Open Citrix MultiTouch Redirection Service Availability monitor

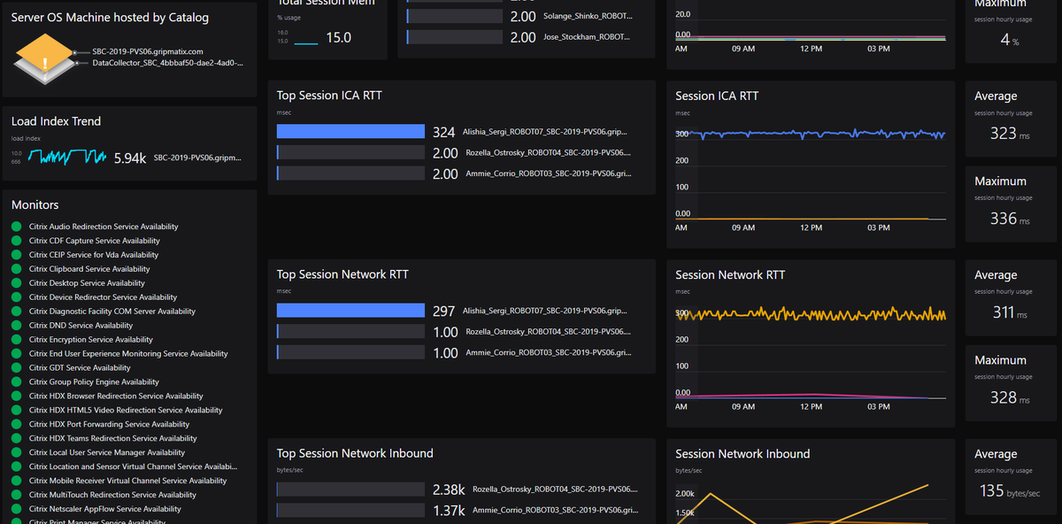click(112, 496)
